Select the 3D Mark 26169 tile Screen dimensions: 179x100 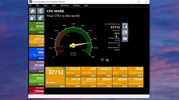tap(37, 67)
